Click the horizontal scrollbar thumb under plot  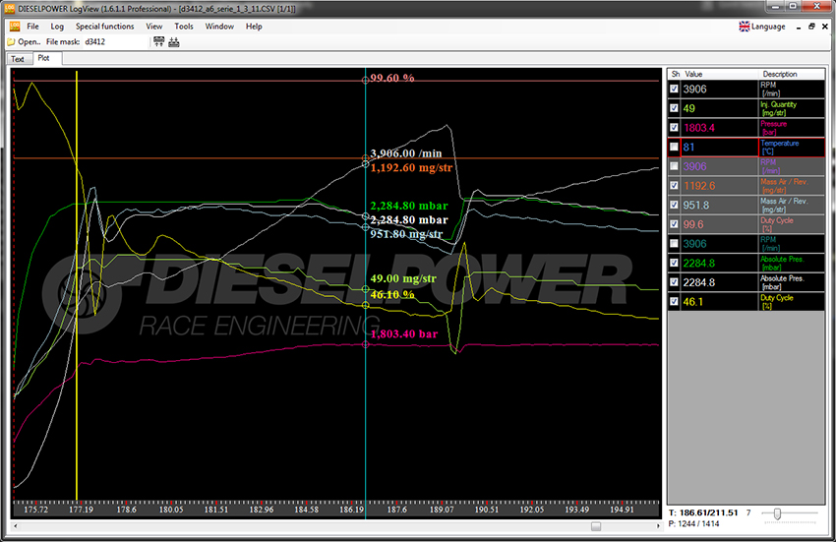(596, 526)
